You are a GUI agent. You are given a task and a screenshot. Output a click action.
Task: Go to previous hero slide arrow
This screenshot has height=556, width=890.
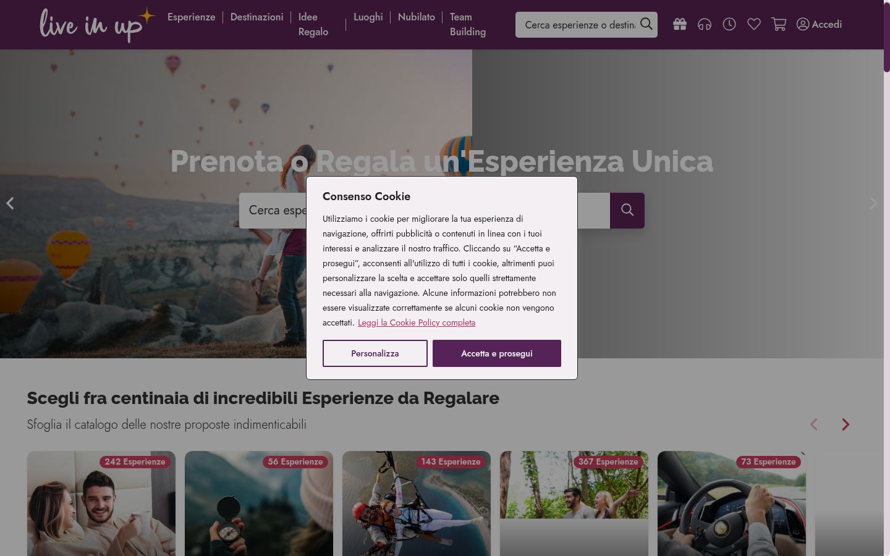10,203
